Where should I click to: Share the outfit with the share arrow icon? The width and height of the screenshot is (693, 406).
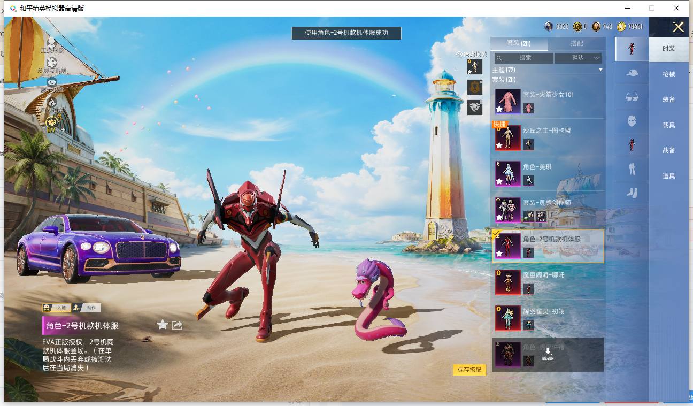click(177, 325)
